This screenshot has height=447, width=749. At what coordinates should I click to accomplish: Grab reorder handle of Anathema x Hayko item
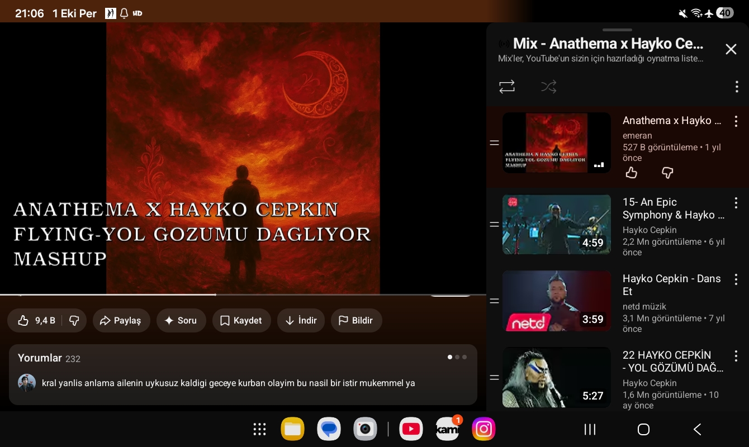click(494, 143)
